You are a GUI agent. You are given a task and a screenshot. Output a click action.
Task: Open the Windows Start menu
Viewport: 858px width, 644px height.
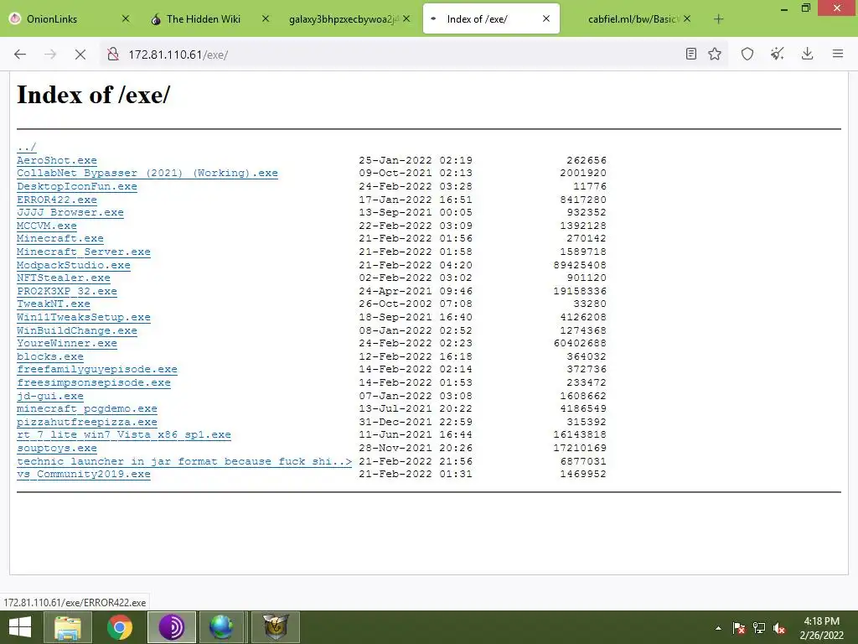pyautogui.click(x=20, y=627)
